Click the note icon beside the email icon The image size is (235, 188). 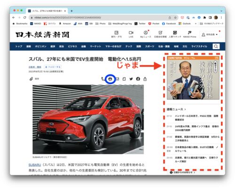124,79
